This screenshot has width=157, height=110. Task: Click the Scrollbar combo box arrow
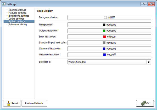click(149, 62)
